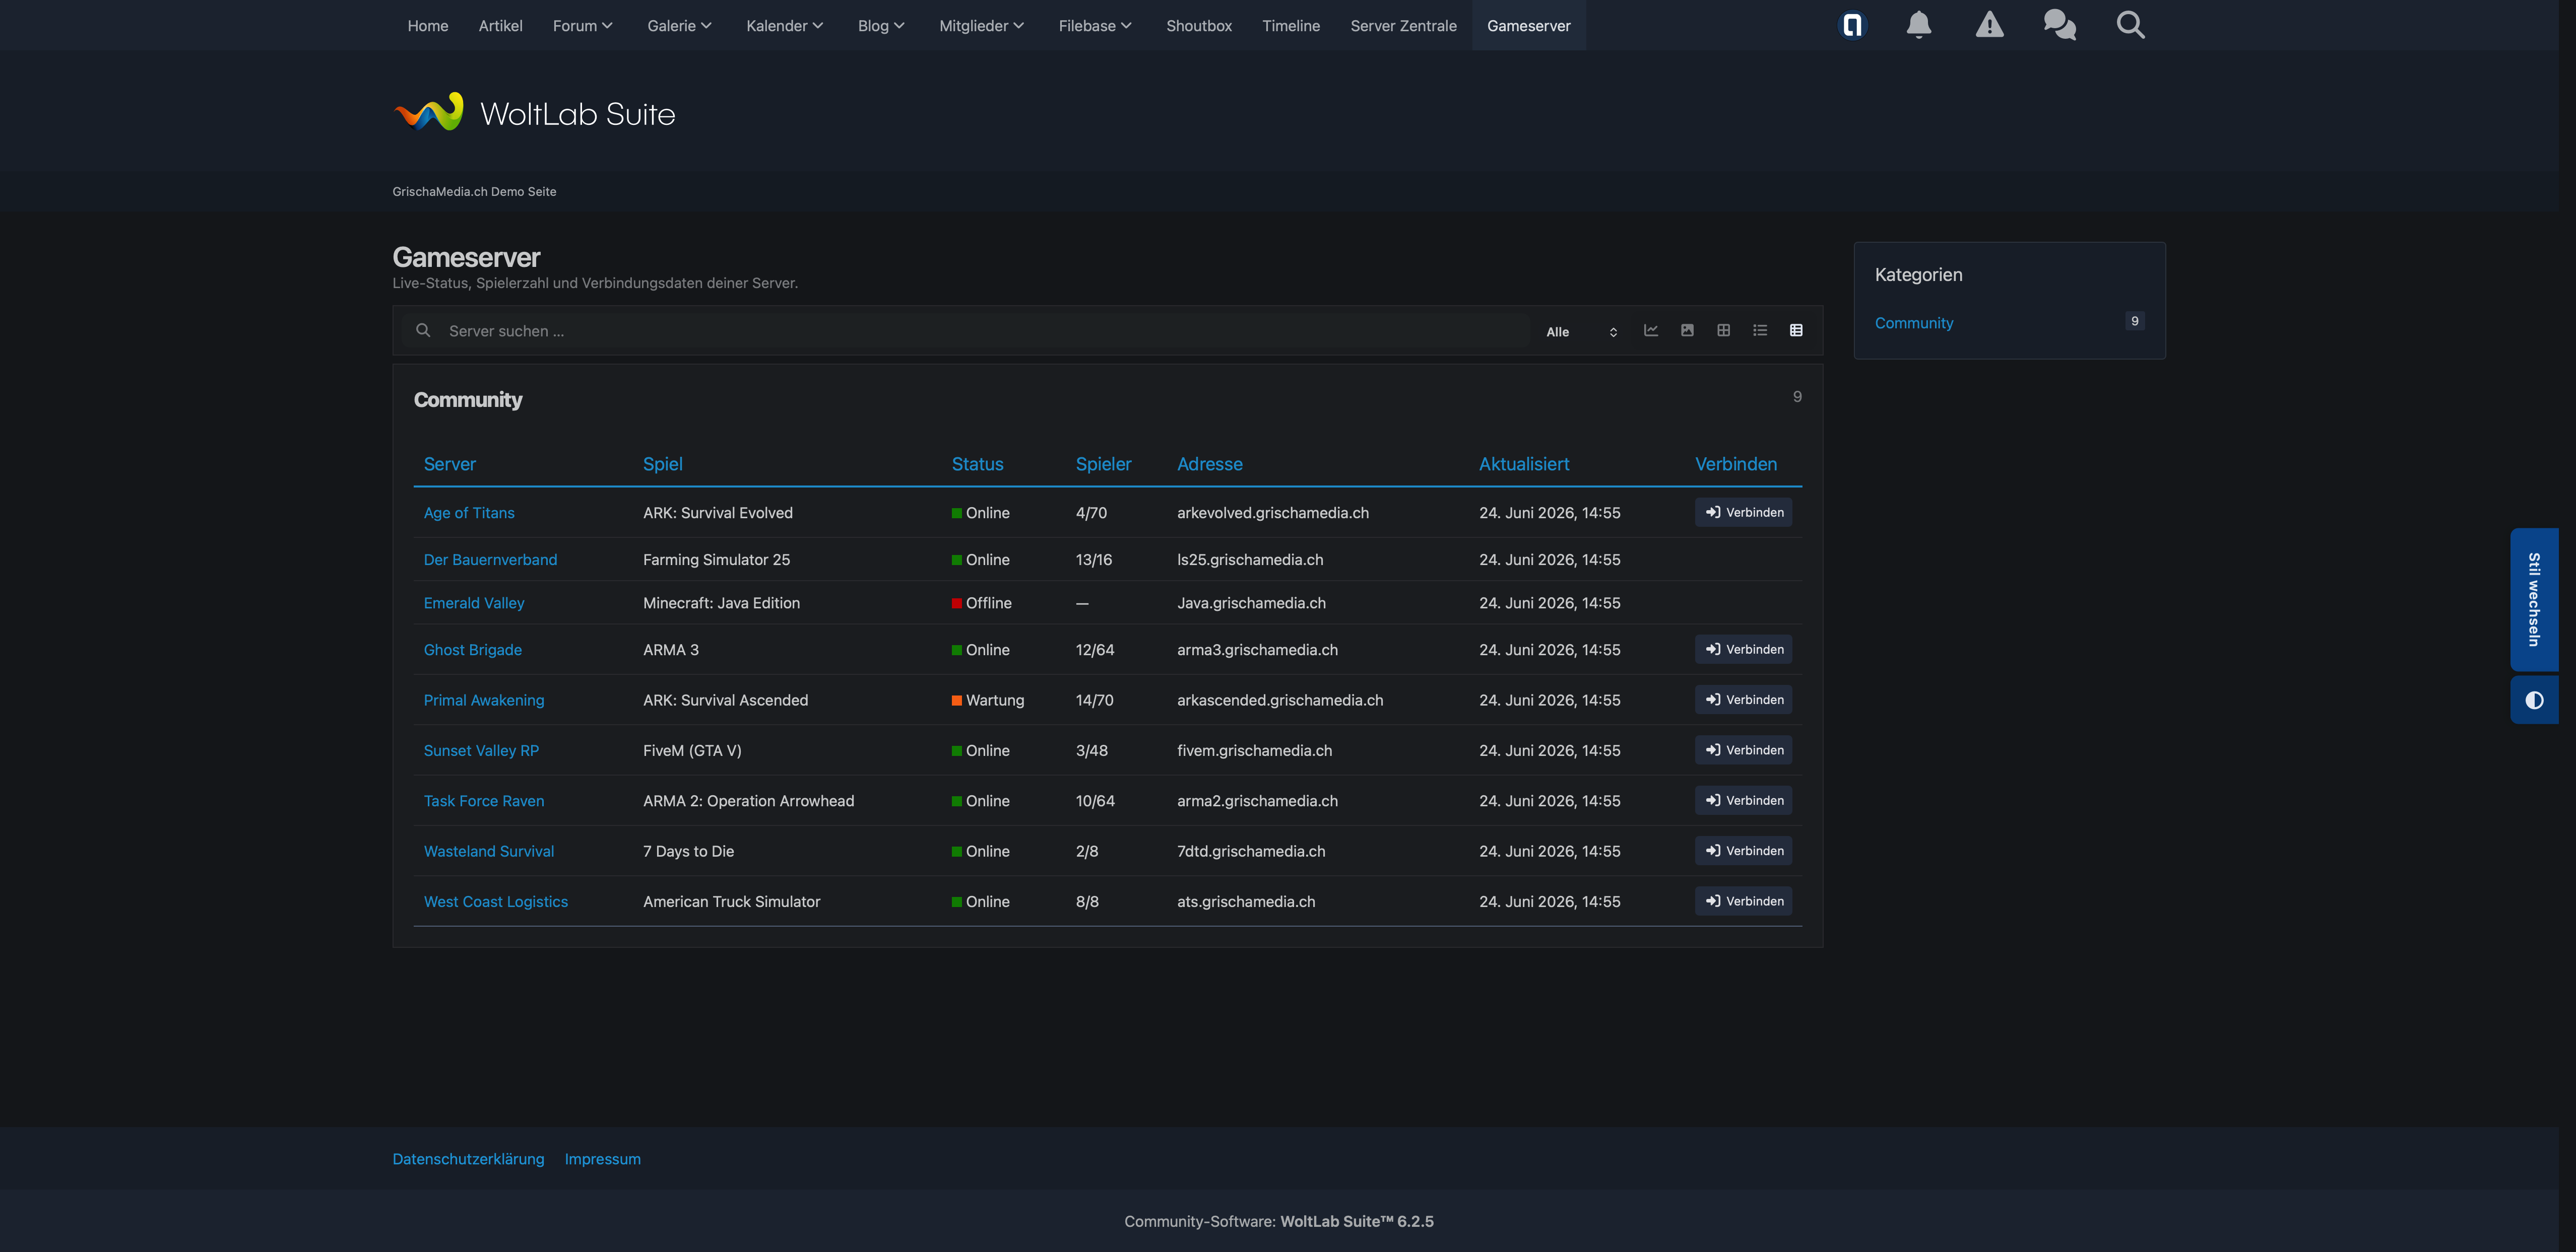Open the moderation warning triangle icon
The height and width of the screenshot is (1252, 2576).
pyautogui.click(x=1989, y=25)
